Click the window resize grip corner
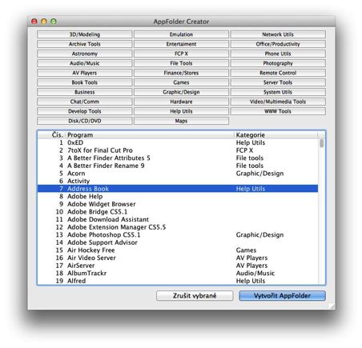362x348 pixels. click(332, 306)
